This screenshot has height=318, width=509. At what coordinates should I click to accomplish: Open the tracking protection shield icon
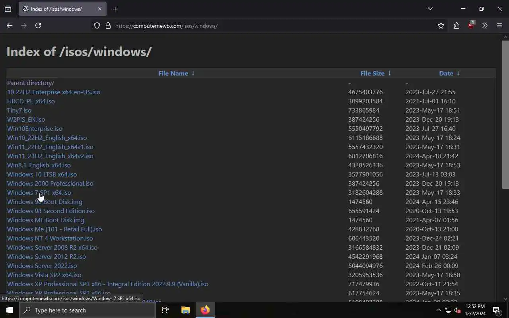pyautogui.click(x=97, y=26)
